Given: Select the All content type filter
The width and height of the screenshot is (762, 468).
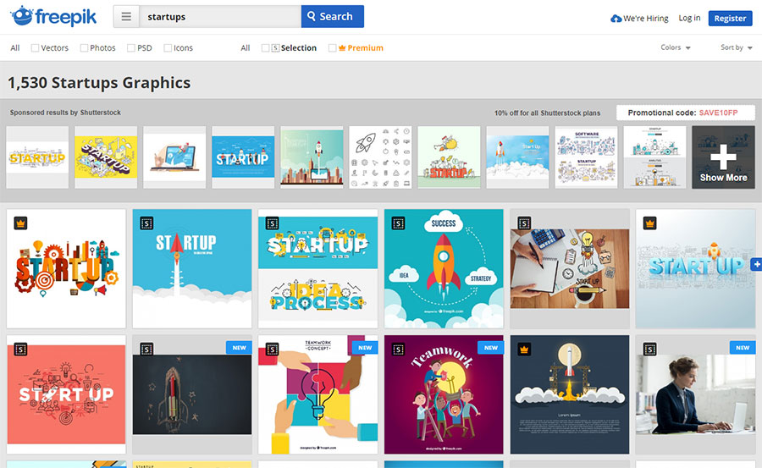Looking at the screenshot, I should coord(15,47).
